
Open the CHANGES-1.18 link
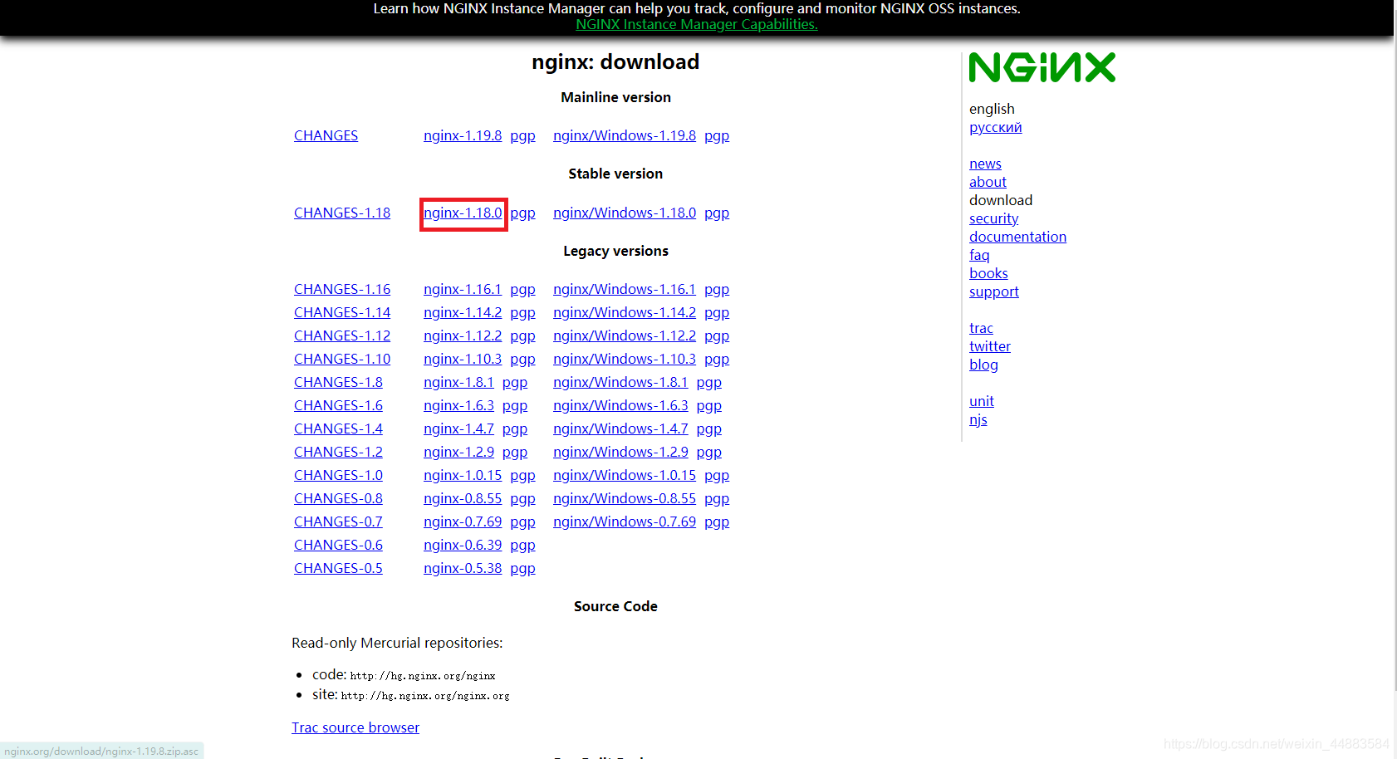click(x=342, y=213)
